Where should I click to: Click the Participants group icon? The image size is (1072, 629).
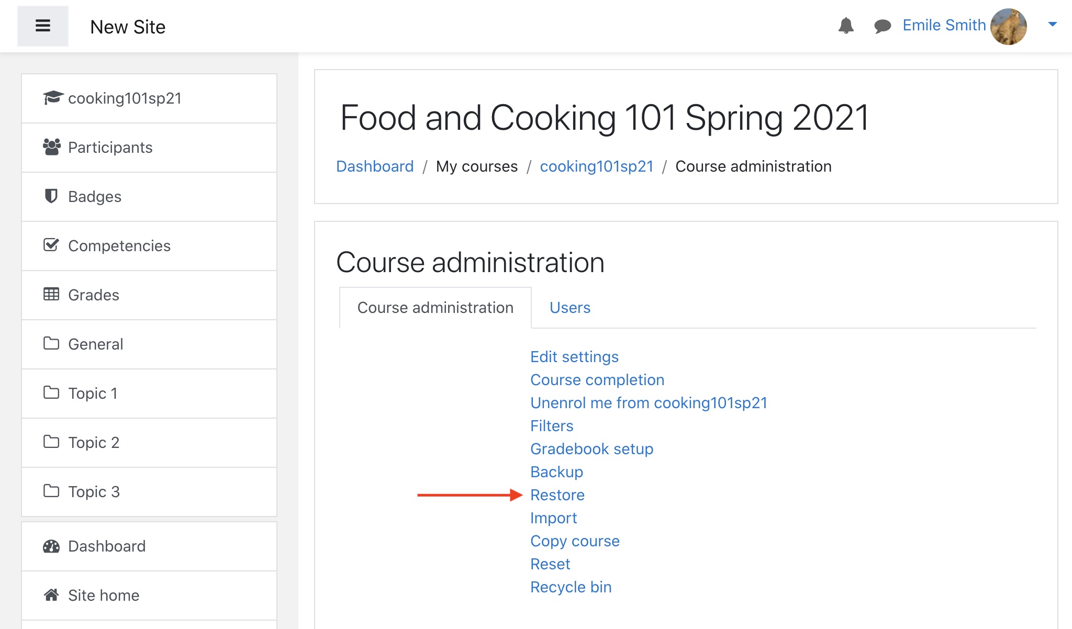[x=51, y=147]
